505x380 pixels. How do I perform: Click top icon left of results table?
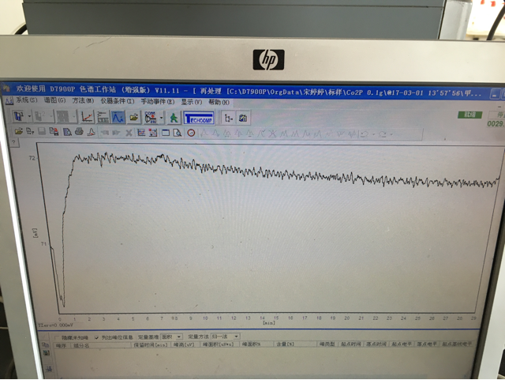tap(46, 344)
